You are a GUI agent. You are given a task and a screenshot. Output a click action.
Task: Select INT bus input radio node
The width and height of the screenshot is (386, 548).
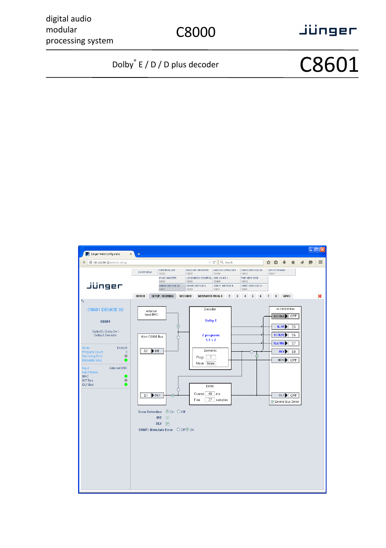click(x=178, y=337)
